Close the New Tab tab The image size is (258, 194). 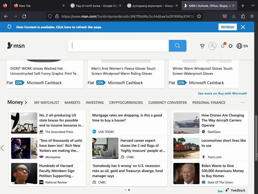coord(63,6)
